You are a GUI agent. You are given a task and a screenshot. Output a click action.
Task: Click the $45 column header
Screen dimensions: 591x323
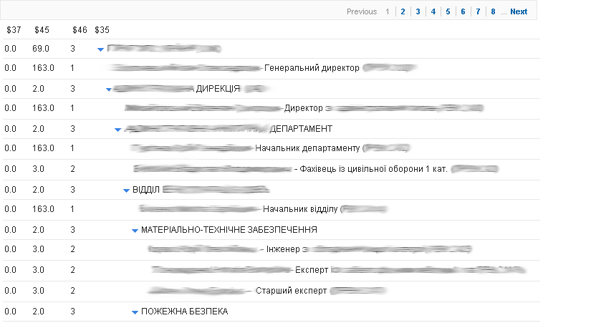pos(42,30)
